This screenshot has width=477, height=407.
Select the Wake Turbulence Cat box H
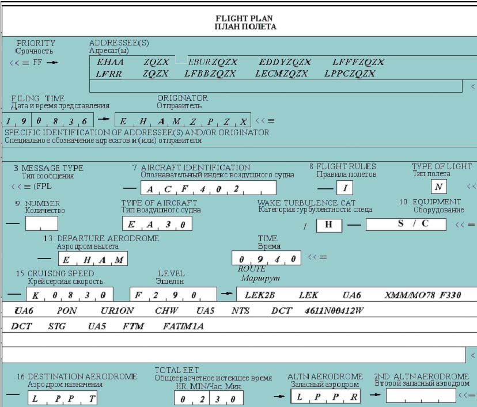pyautogui.click(x=329, y=225)
